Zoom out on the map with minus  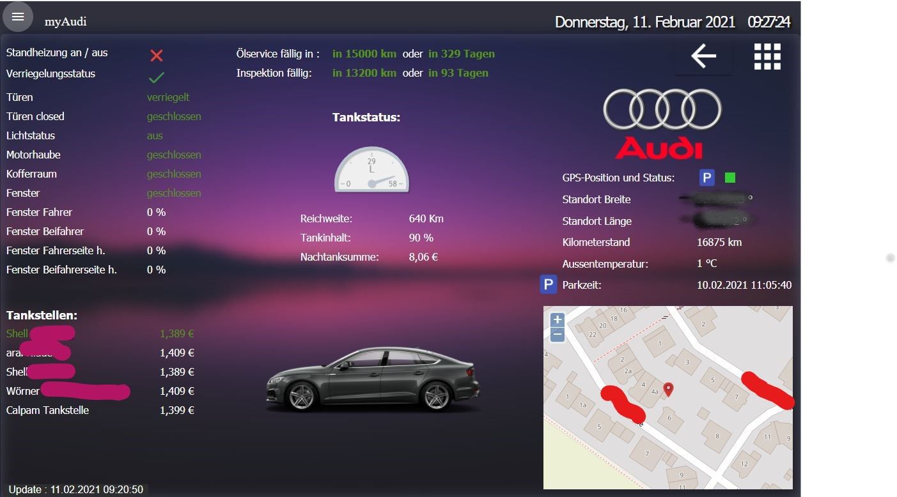558,334
